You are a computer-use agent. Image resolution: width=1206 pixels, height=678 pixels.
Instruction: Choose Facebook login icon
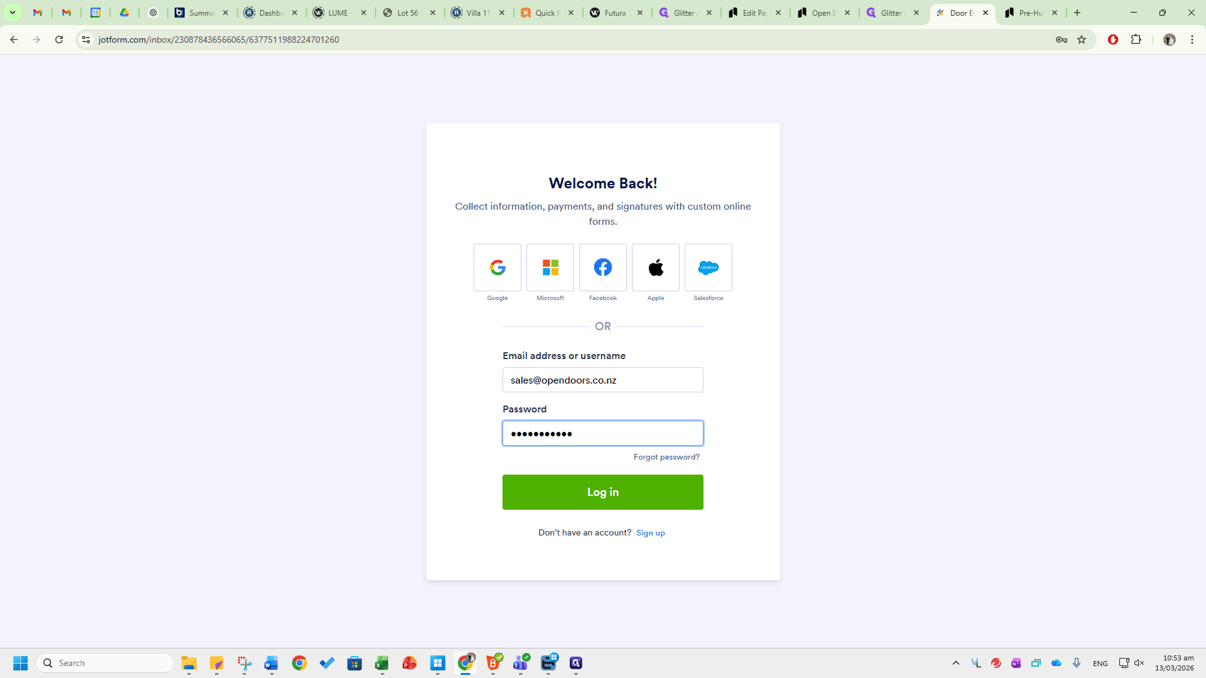pyautogui.click(x=603, y=267)
